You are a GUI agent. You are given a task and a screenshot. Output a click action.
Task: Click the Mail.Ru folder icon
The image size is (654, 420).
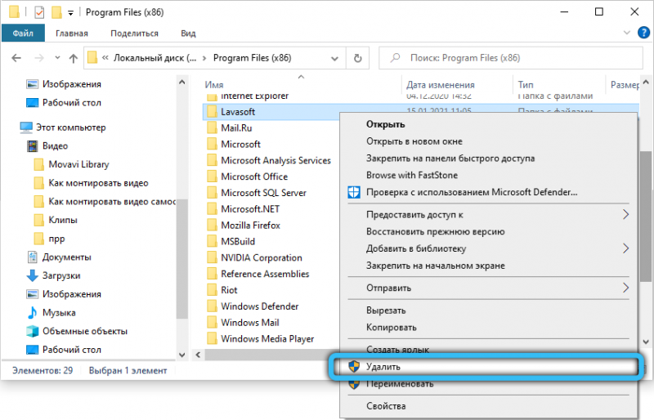tap(212, 127)
